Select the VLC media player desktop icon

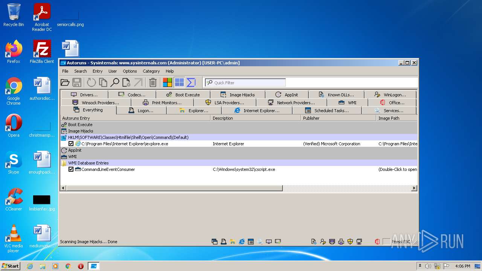click(x=14, y=239)
